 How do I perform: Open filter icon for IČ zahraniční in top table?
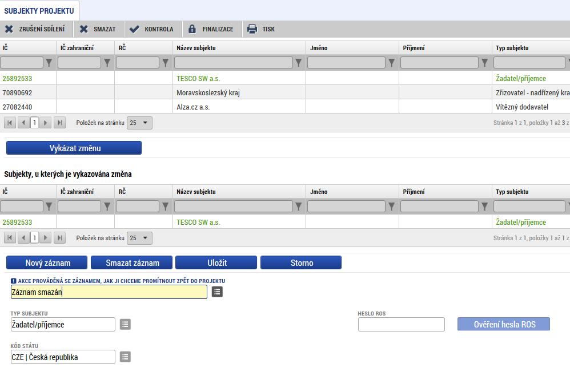[x=107, y=63]
